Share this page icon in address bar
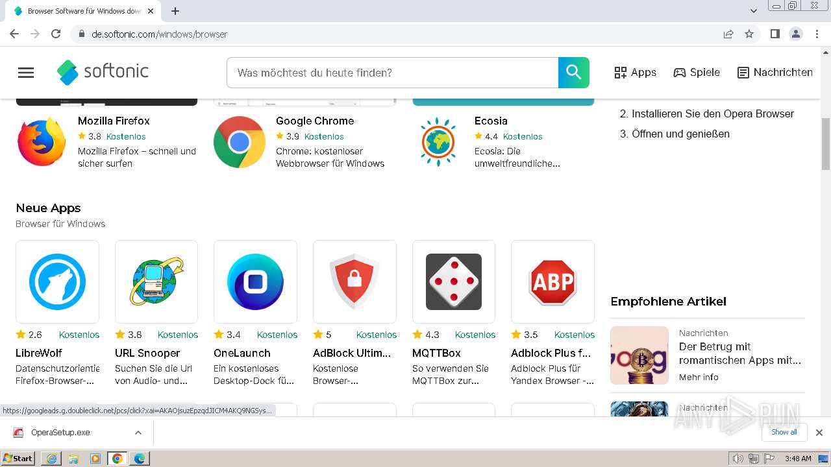 click(x=728, y=34)
